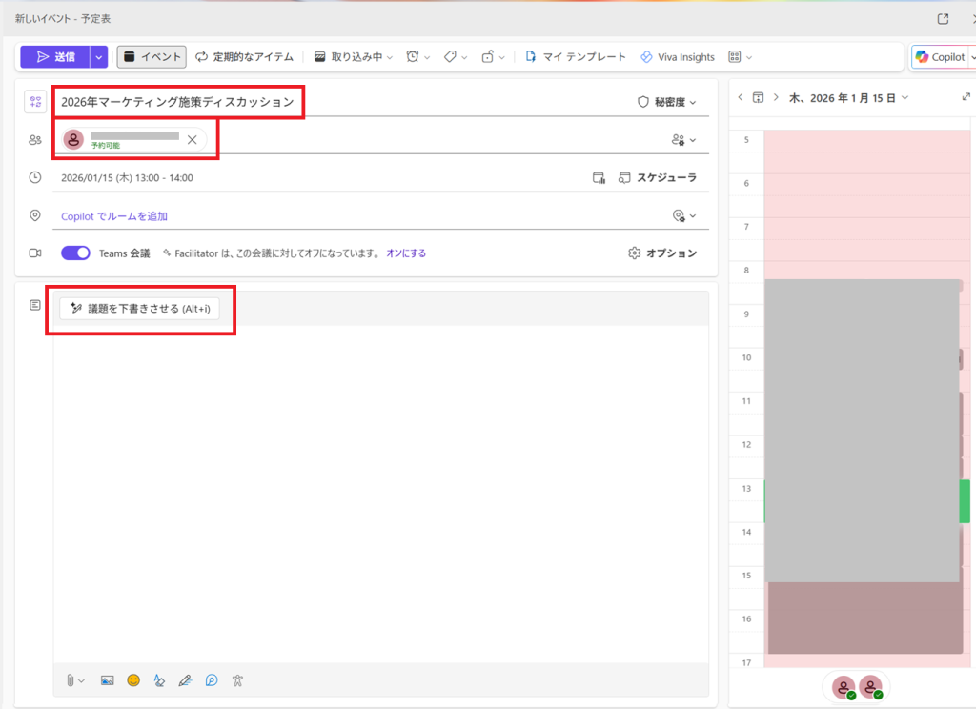Click the Viva Insights toolbar icon
The image size is (976, 709).
pyautogui.click(x=678, y=57)
